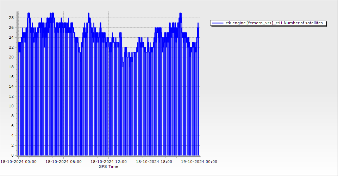Click the y-axis tick value 10
Viewport: 338px width, 176px height.
click(11, 106)
